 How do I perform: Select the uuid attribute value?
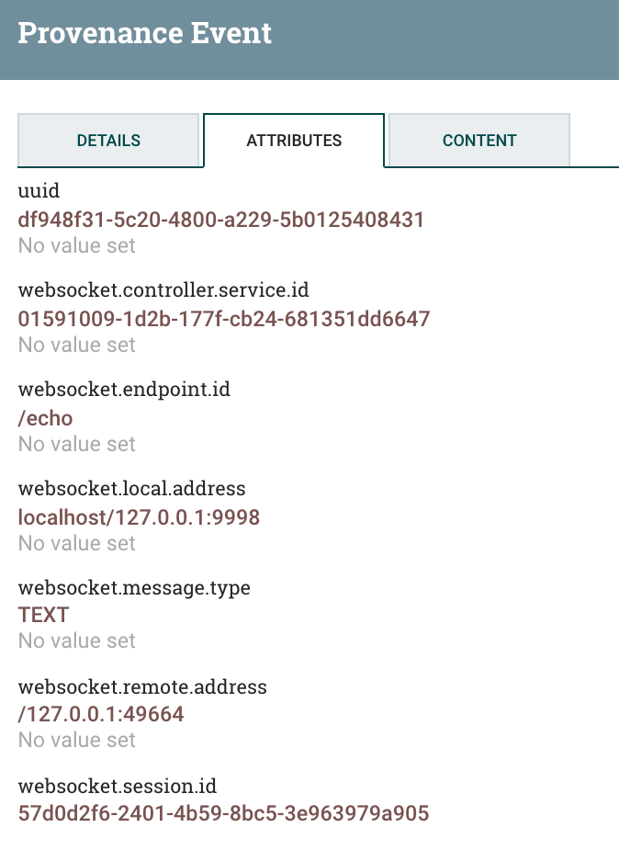(x=220, y=220)
